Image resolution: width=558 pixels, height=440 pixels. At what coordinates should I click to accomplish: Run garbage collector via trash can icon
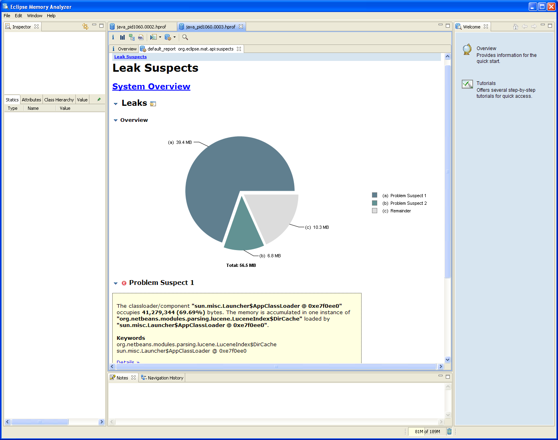449,431
